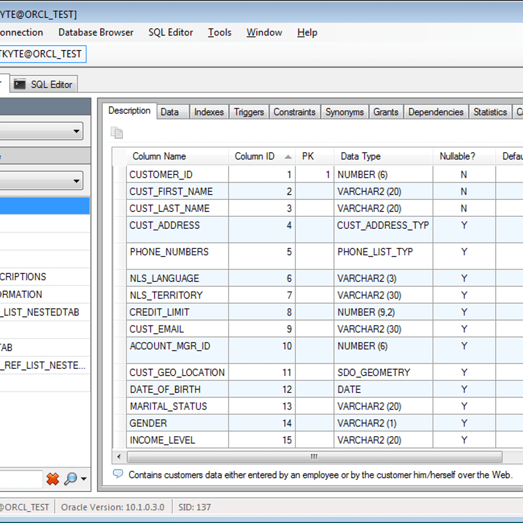Click the SQL Editor console icon on its tab

click(x=19, y=84)
